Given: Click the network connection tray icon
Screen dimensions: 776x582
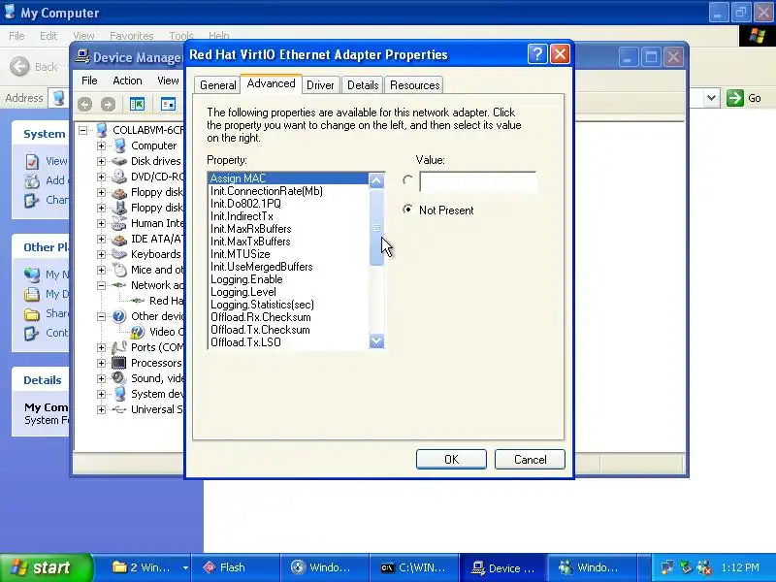Looking at the screenshot, I should coord(667,567).
